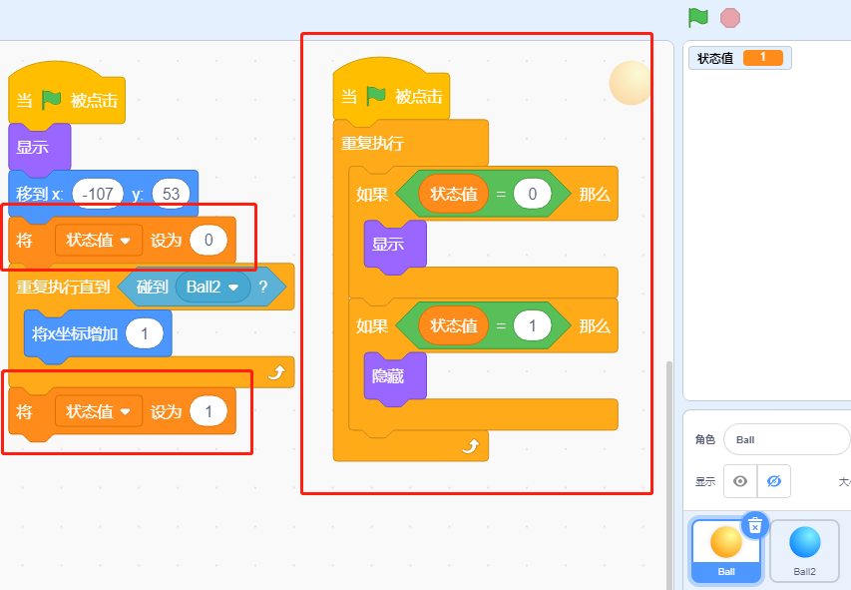Click the 显示 block above the 移到 x block
Image resolution: width=851 pixels, height=590 pixels.
click(x=40, y=149)
